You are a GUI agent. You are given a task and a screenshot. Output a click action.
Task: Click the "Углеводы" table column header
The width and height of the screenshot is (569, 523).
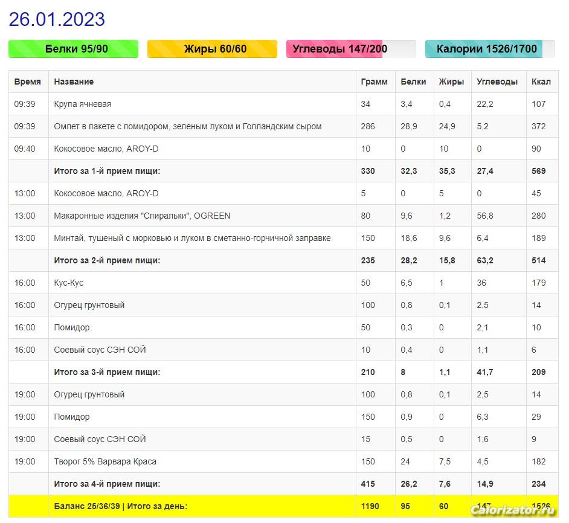pyautogui.click(x=497, y=82)
